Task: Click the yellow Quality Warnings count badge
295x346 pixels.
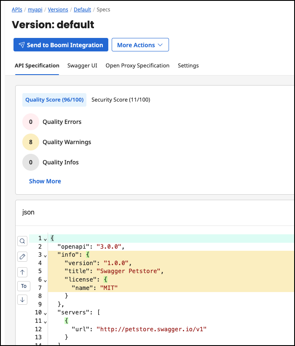Action: pyautogui.click(x=31, y=142)
